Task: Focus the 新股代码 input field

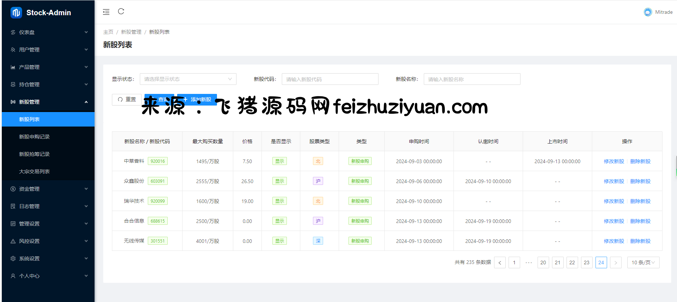Action: (x=330, y=79)
